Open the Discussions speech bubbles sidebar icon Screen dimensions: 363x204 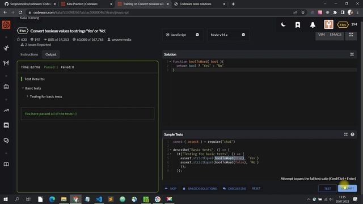6,141
